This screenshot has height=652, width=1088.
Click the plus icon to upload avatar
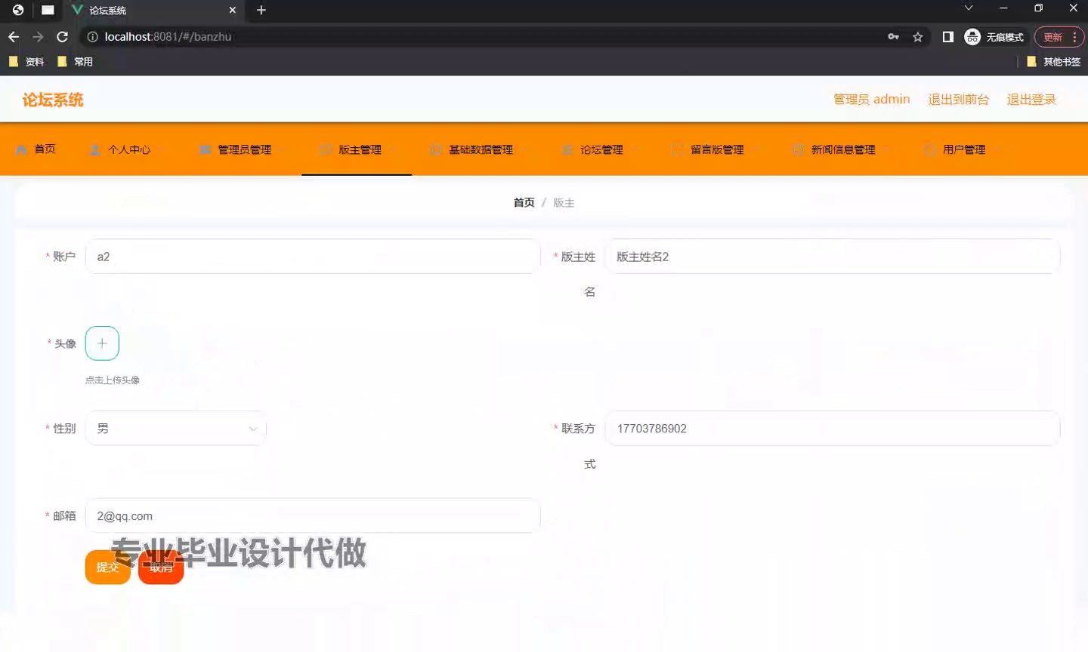(x=102, y=343)
